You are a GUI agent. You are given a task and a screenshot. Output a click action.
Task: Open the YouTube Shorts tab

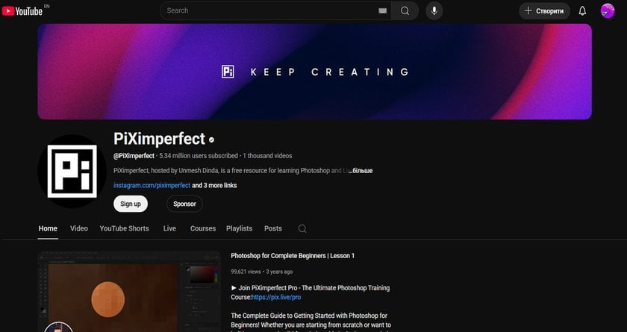[125, 228]
